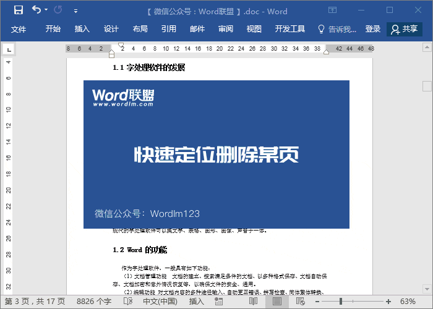The width and height of the screenshot is (433, 309).
Task: Switch to the 邮件 ribbon tab
Action: [197, 28]
